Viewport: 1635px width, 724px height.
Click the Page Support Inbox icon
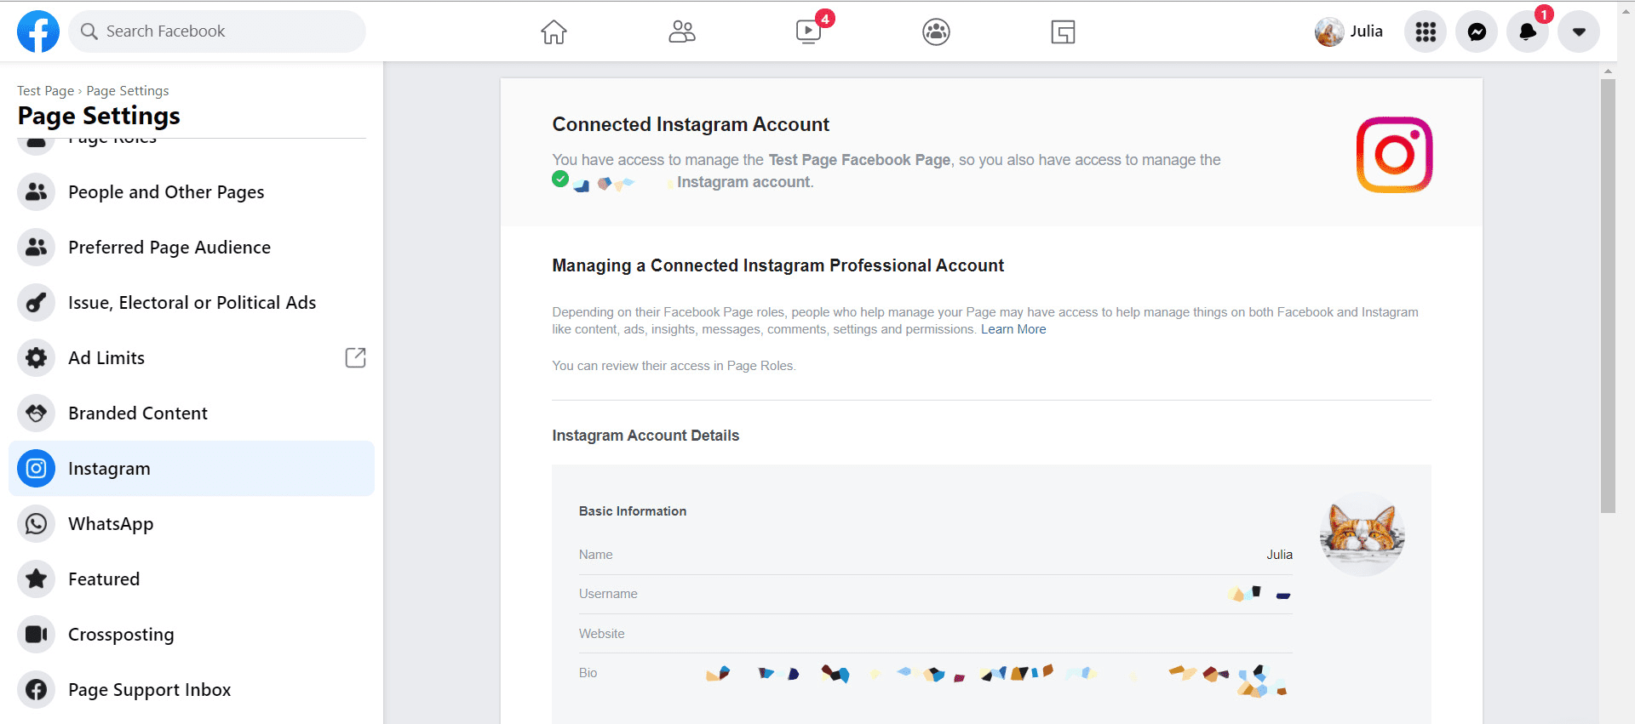click(x=36, y=690)
